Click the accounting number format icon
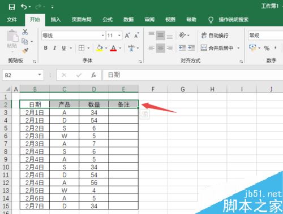Image resolution: width=283 pixels, height=214 pixels. tap(252, 48)
